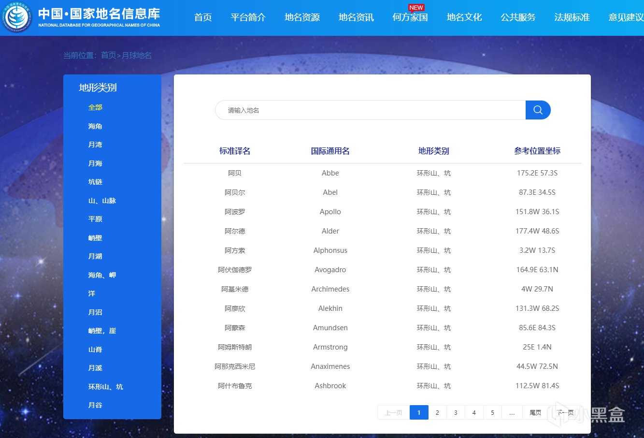Filter by 山、山脉 terrain category

pos(102,201)
